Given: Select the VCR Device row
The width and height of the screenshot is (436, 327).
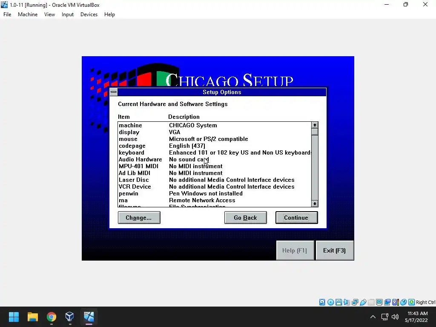Looking at the screenshot, I should pyautogui.click(x=215, y=186).
